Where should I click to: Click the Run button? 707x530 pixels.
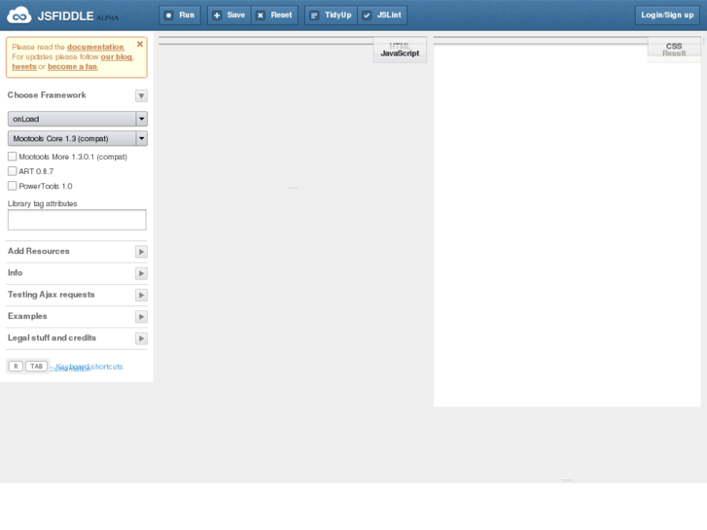180,16
